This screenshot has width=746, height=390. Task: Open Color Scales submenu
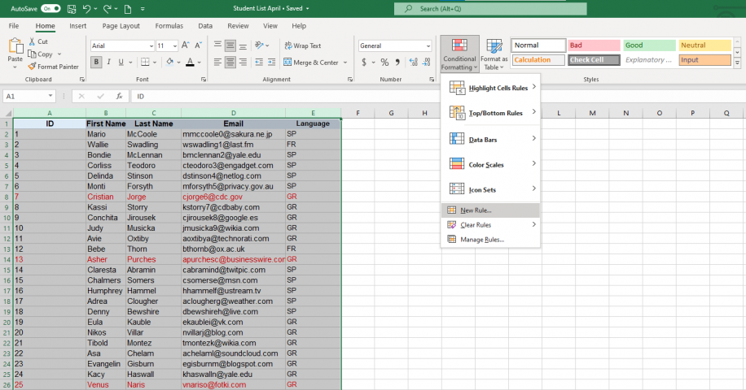tap(490, 164)
